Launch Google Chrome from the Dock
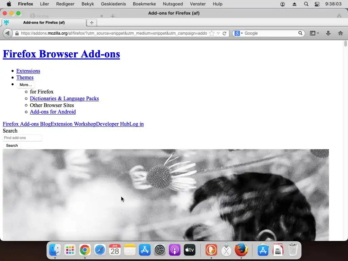This screenshot has width=348, height=261. point(85,250)
